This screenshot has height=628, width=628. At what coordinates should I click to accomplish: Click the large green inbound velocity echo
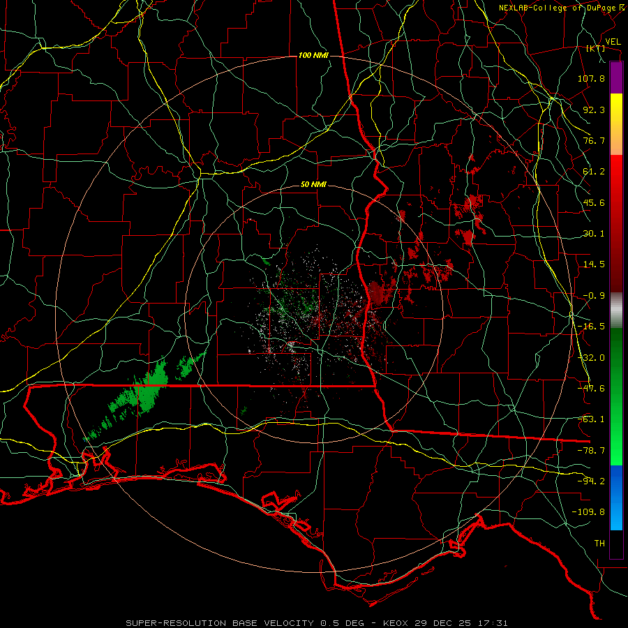click(147, 391)
